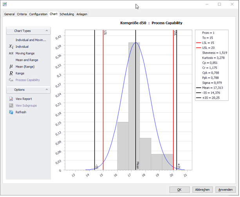240x197 pixels.
Task: Click the application icon in title bar
Action: (5, 4)
